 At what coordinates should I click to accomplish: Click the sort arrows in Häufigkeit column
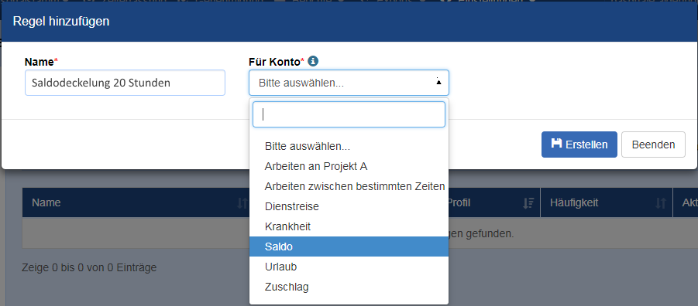(x=661, y=203)
